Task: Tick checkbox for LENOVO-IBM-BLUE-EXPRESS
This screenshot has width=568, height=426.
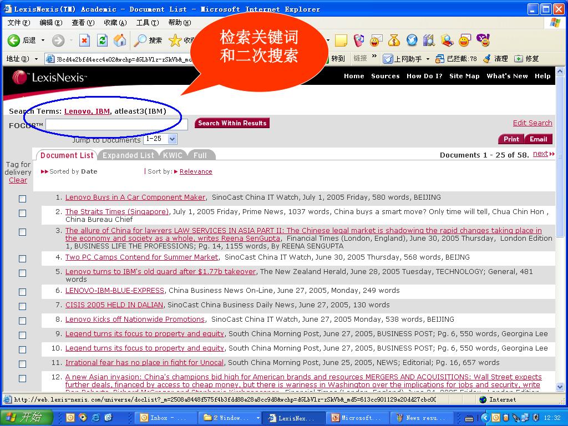Action: pyautogui.click(x=22, y=292)
